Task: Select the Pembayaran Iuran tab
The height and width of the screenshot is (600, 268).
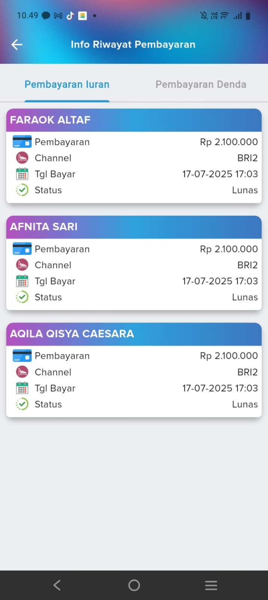Action: point(67,84)
